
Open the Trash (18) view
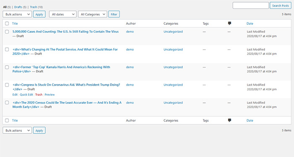click(x=37, y=7)
